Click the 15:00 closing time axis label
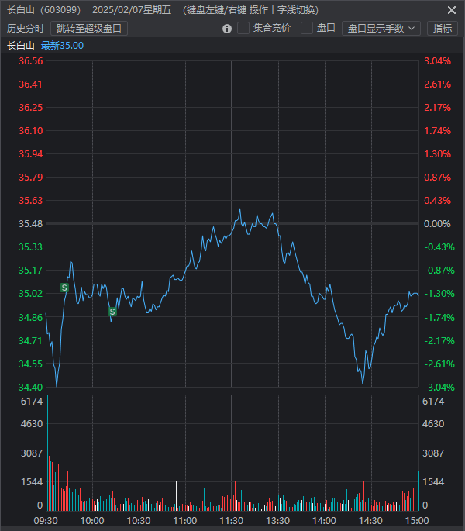Image resolution: width=465 pixels, height=531 pixels. [417, 520]
